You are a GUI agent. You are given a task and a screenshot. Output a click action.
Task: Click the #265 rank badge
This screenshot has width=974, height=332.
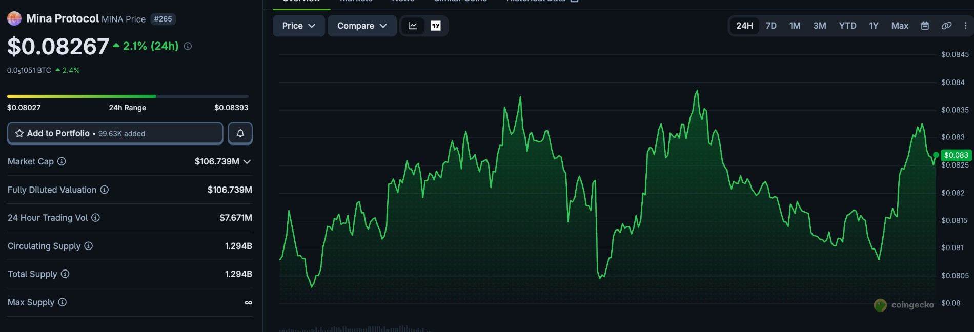click(163, 19)
